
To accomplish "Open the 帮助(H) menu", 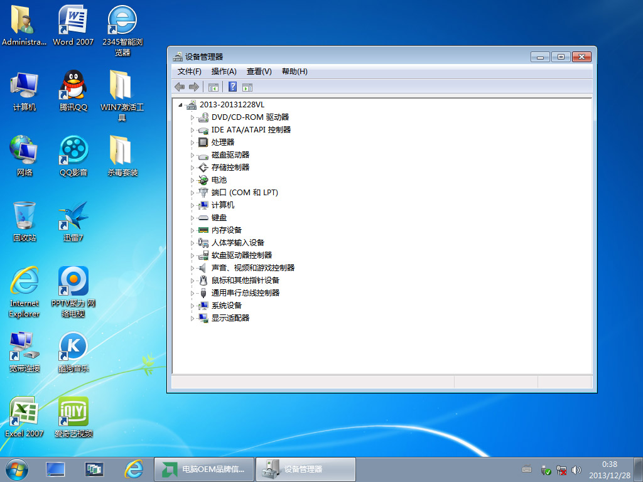I will coord(294,72).
